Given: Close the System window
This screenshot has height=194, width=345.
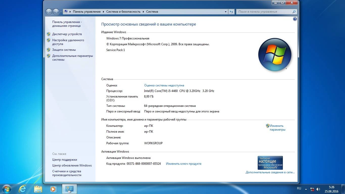Looking at the screenshot, I should pos(292,3).
